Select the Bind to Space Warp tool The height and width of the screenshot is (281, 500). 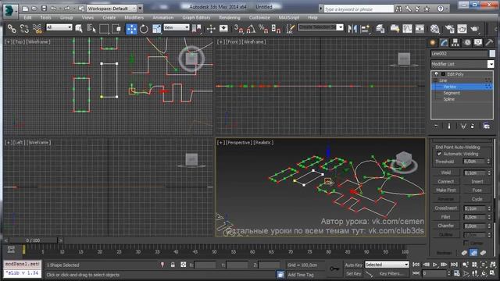point(37,29)
